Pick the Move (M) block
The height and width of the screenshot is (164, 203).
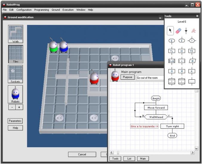[182, 51]
